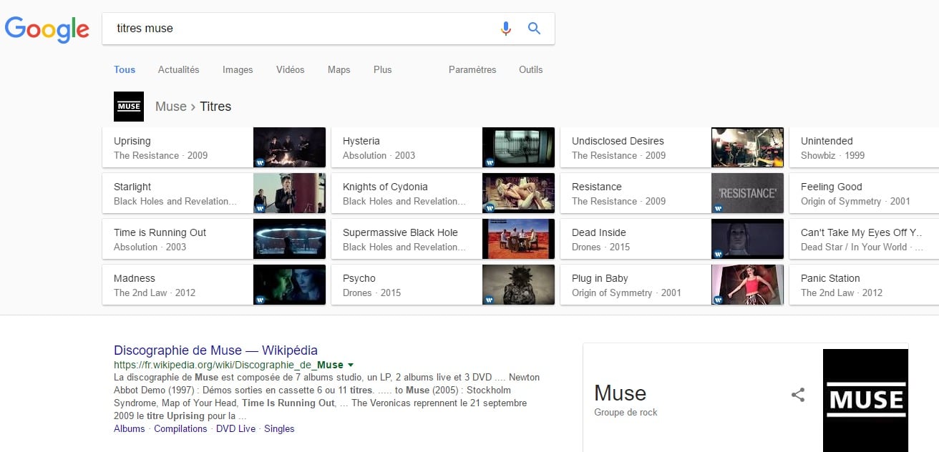Select the Tous tab
This screenshot has height=452, width=939.
coord(125,69)
